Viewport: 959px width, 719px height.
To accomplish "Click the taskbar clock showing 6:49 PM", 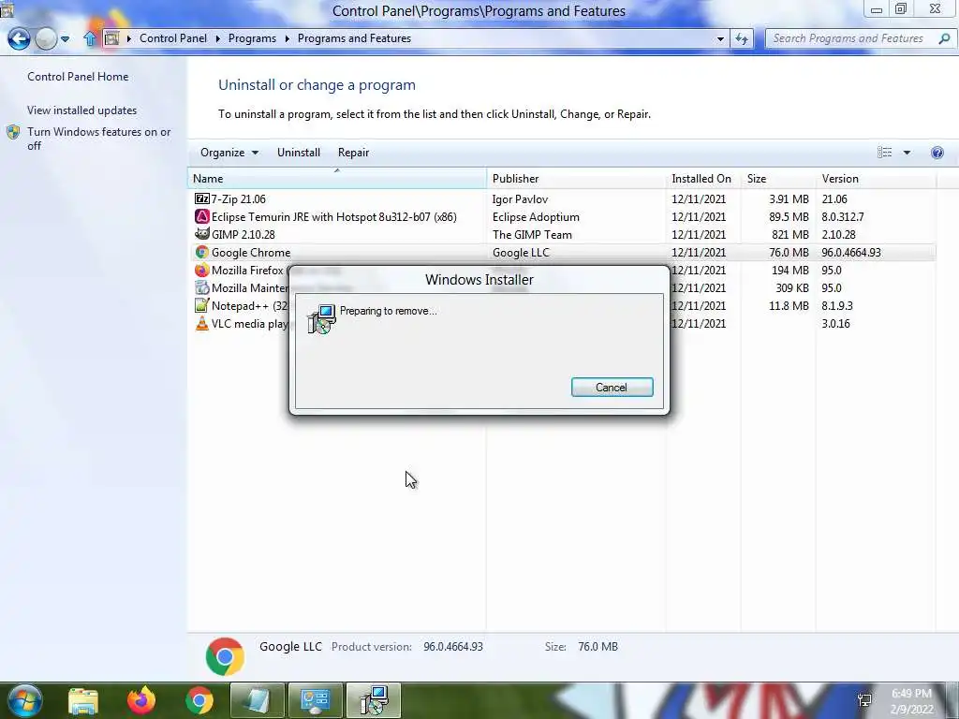I will click(x=911, y=700).
